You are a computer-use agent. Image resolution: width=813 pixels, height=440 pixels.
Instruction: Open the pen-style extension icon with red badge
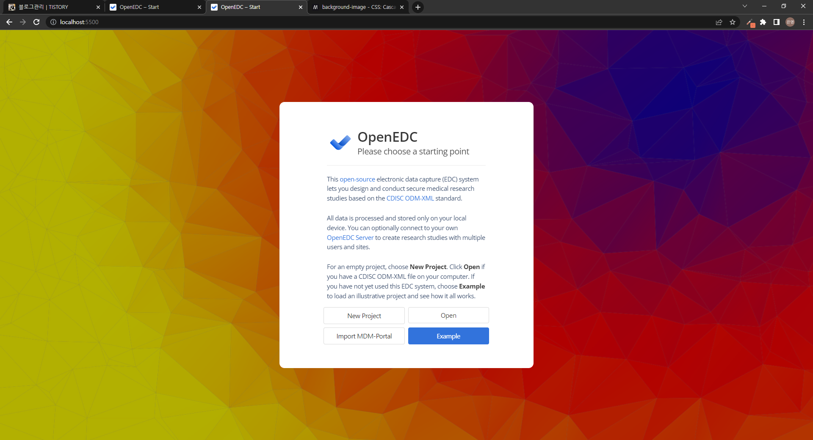[750, 22]
